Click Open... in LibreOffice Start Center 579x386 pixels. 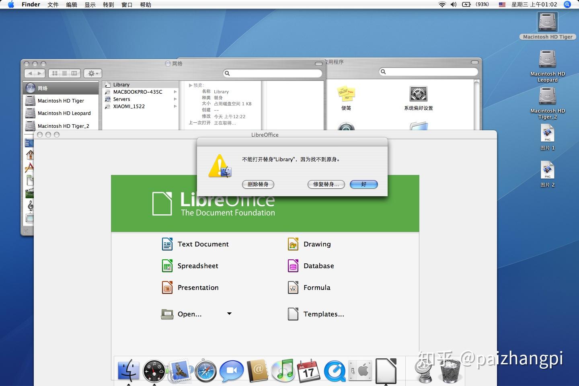click(x=181, y=314)
